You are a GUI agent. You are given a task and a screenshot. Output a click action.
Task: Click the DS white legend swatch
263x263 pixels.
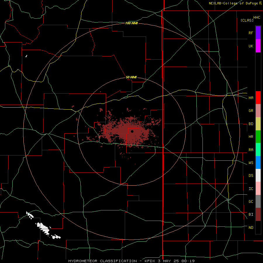coord(258,175)
